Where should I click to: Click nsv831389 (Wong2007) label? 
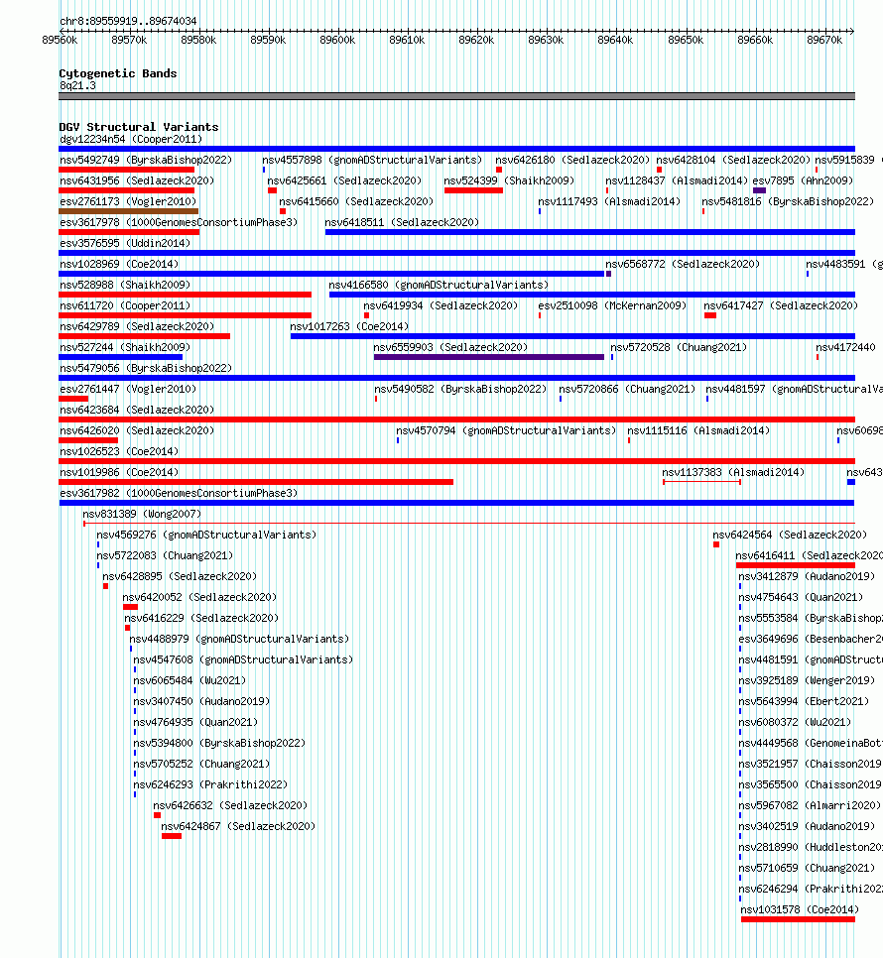(x=142, y=514)
